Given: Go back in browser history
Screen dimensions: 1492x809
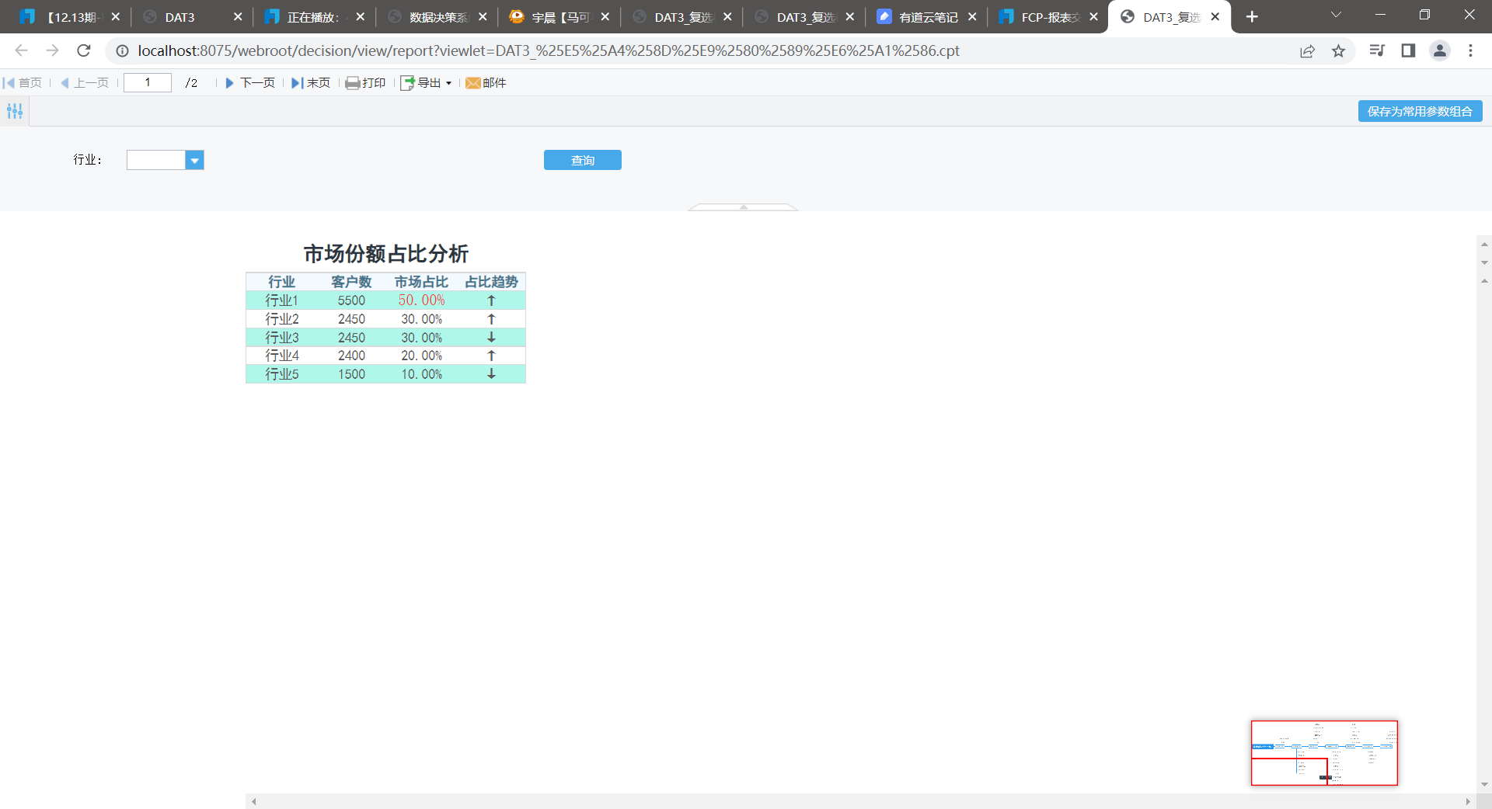Looking at the screenshot, I should tap(21, 50).
